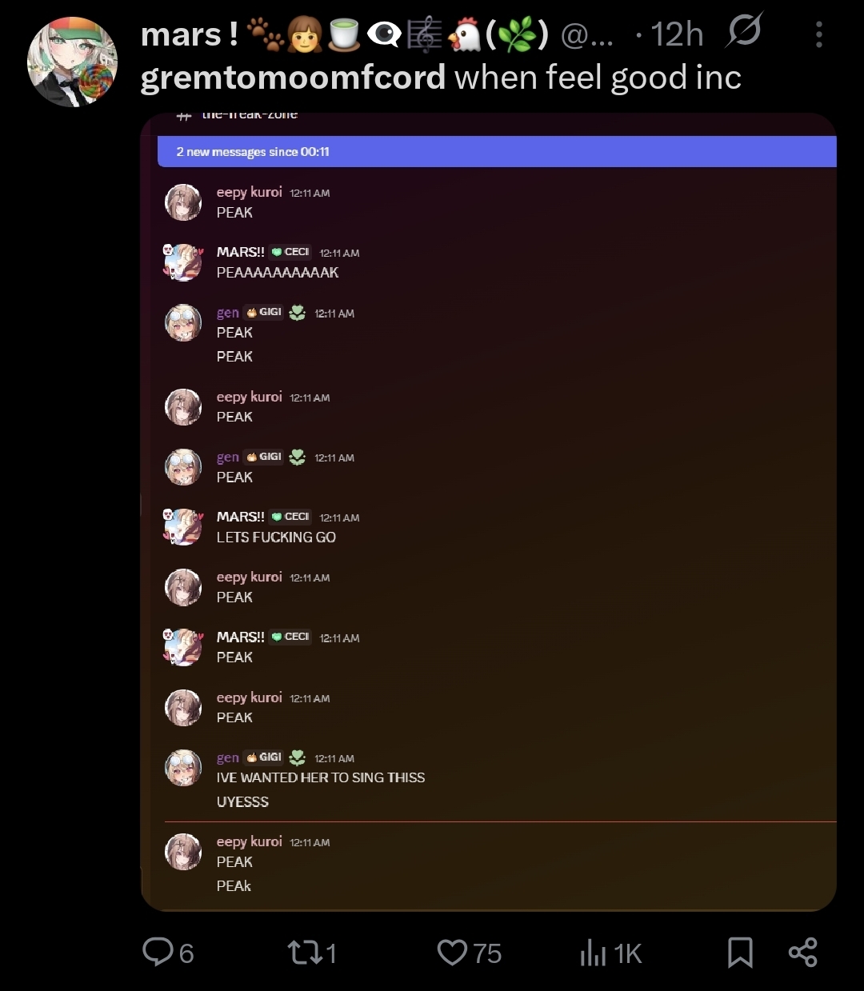Open the Discord screenshot image

489,512
